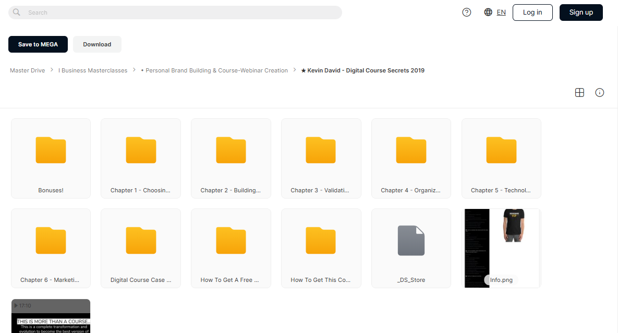Open the How To Get This Co... folder icon
The height and width of the screenshot is (333, 618).
[321, 241]
